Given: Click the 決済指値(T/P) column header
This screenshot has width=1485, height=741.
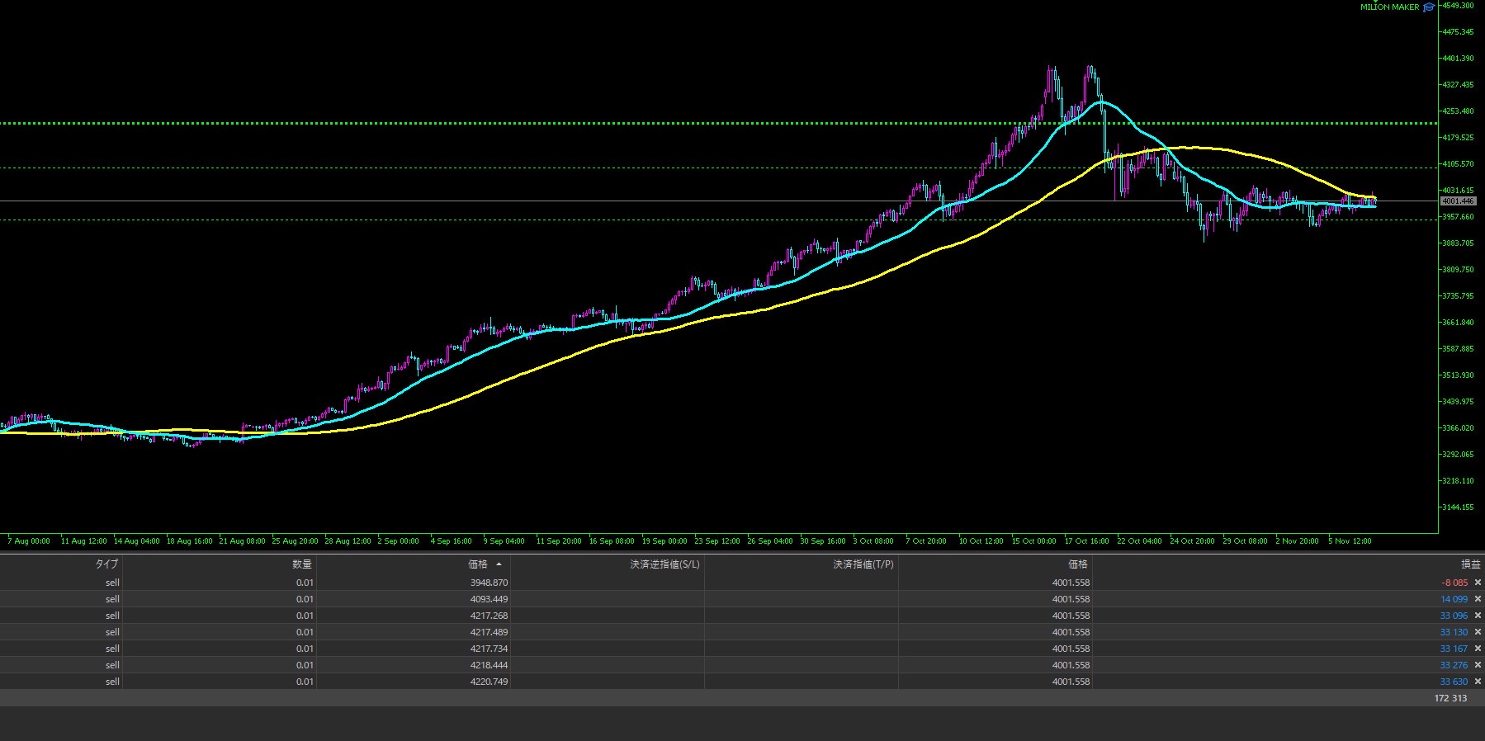Looking at the screenshot, I should click(x=863, y=564).
